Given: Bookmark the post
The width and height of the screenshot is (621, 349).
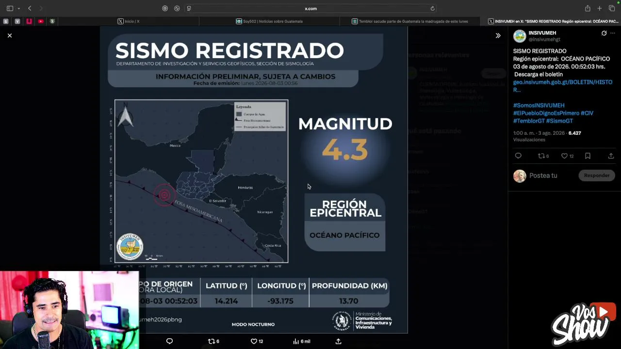Looking at the screenshot, I should (x=588, y=156).
